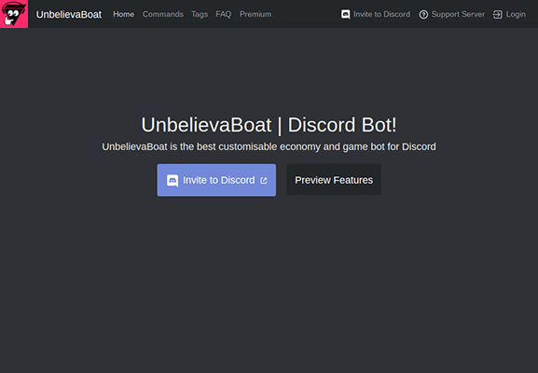The width and height of the screenshot is (538, 373).
Task: Click the external link icon on the Invite button
Action: click(x=264, y=181)
